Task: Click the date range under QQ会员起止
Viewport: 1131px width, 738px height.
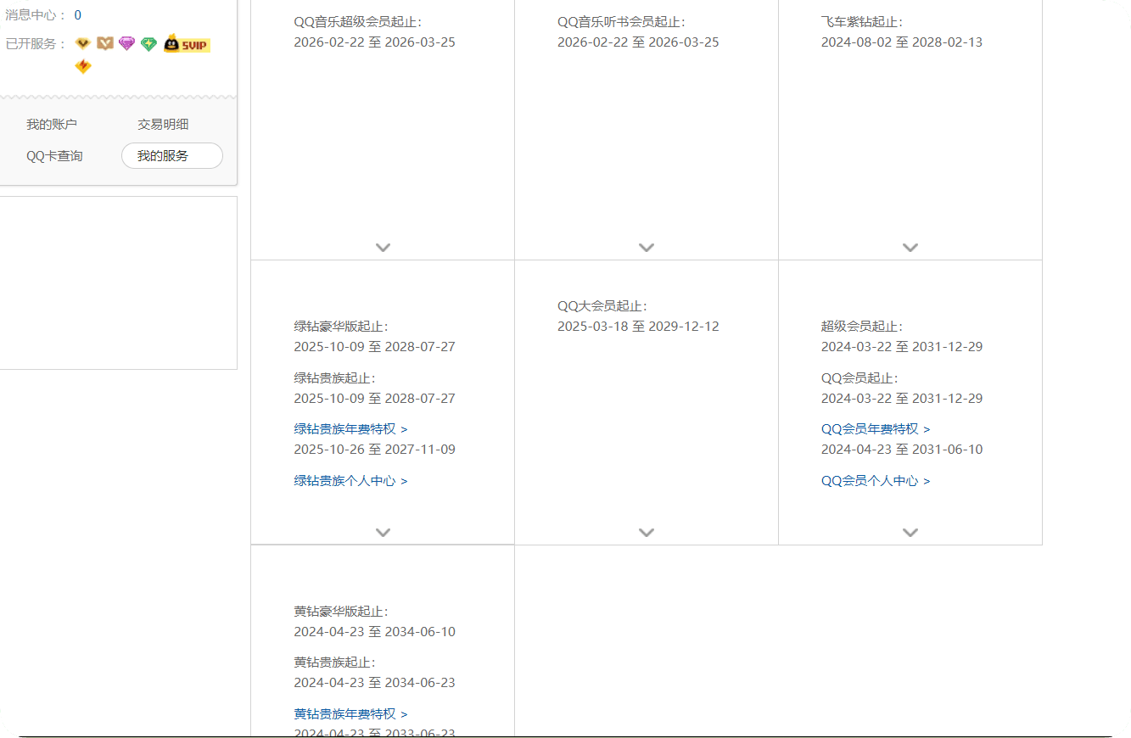Action: pyautogui.click(x=902, y=399)
